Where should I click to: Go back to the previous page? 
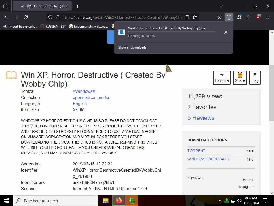click(6, 17)
